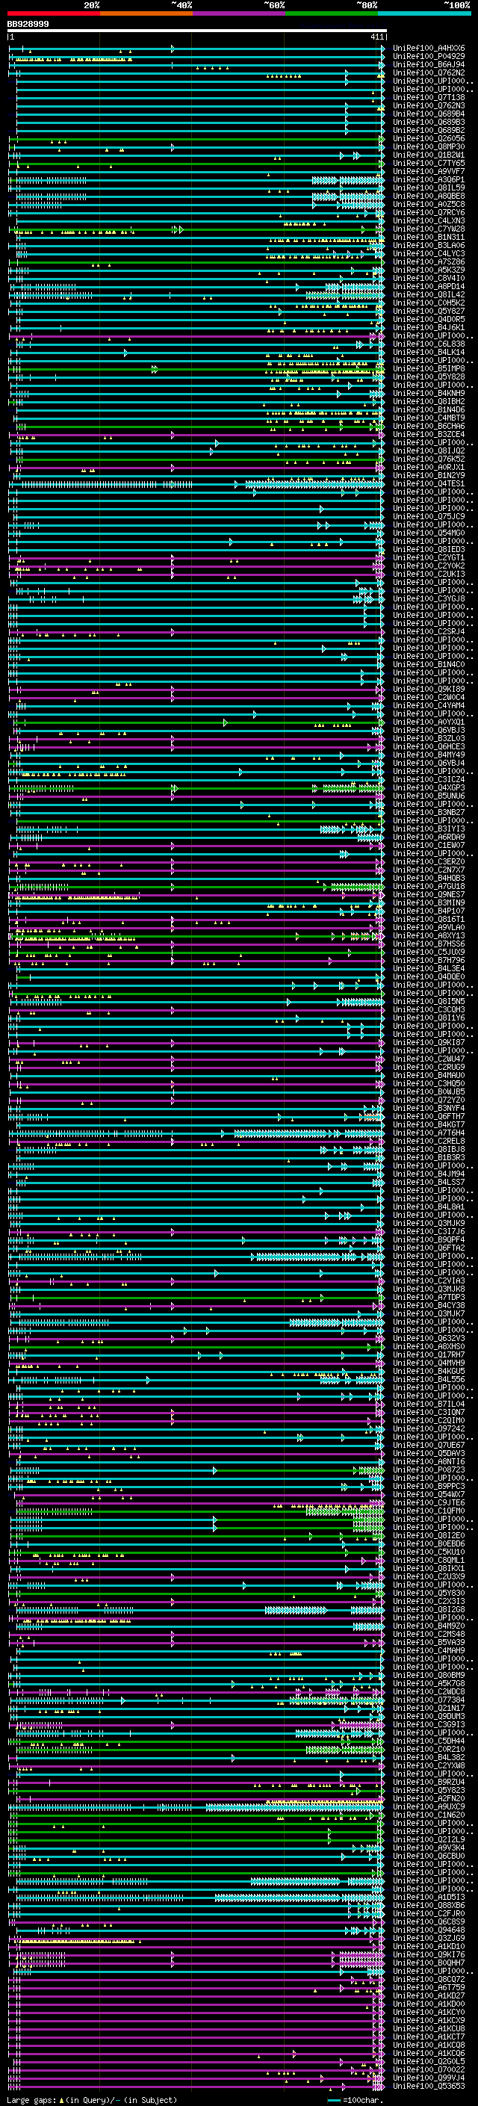Select the UniRef100_Q8MP30 entry
478x2106 pixels.
pyautogui.click(x=429, y=147)
